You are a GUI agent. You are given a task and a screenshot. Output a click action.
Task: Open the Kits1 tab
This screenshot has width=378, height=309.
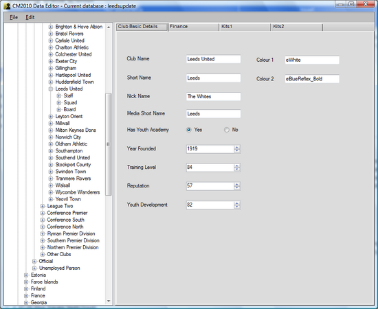click(245, 27)
